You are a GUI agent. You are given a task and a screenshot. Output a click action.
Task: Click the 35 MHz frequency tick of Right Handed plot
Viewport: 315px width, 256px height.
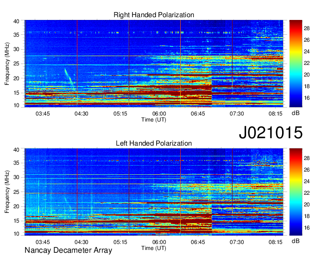pyautogui.click(x=17, y=35)
